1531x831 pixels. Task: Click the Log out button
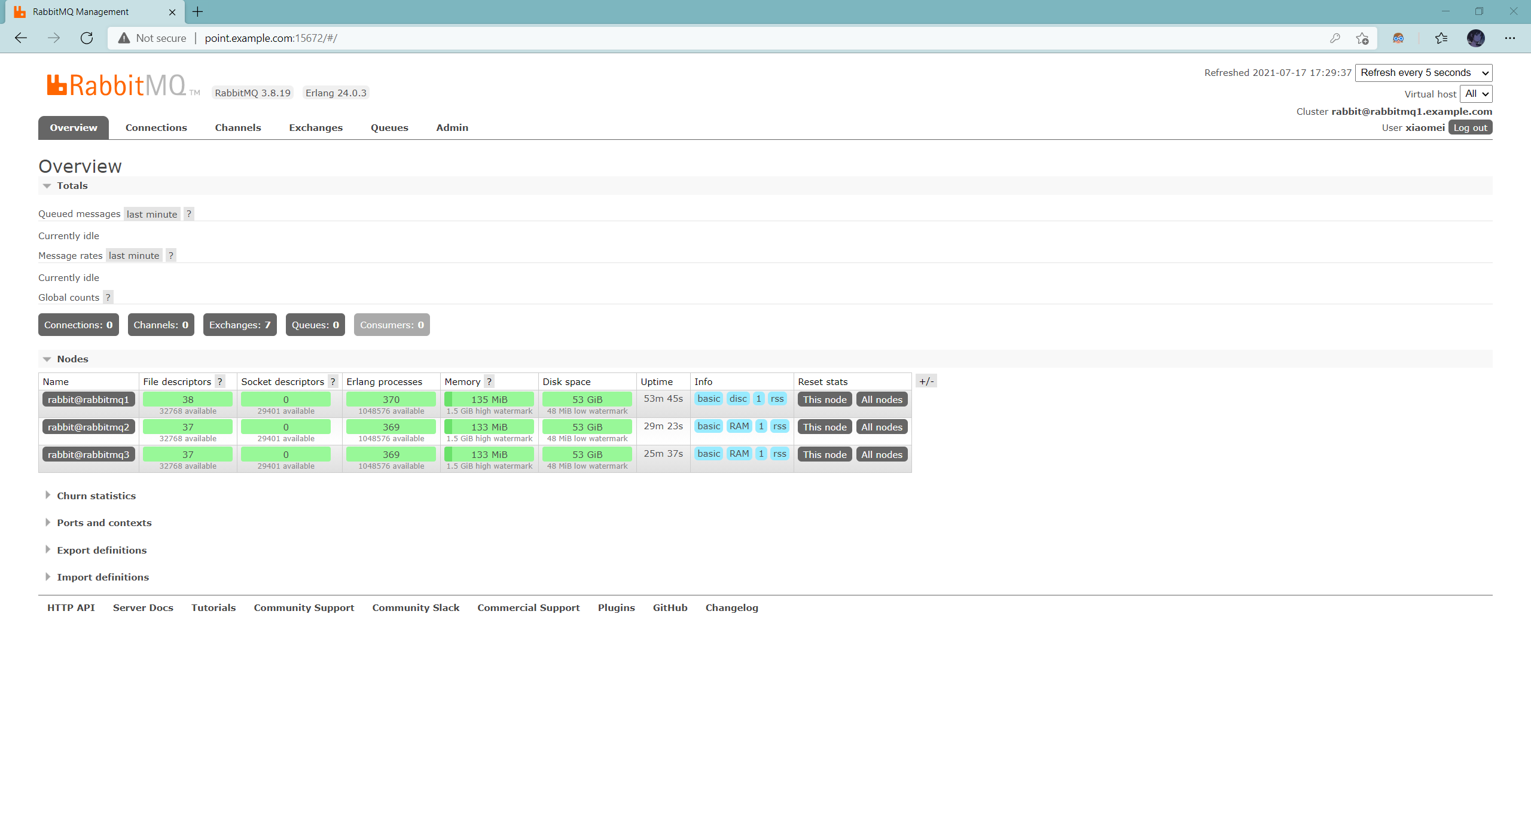pos(1470,128)
